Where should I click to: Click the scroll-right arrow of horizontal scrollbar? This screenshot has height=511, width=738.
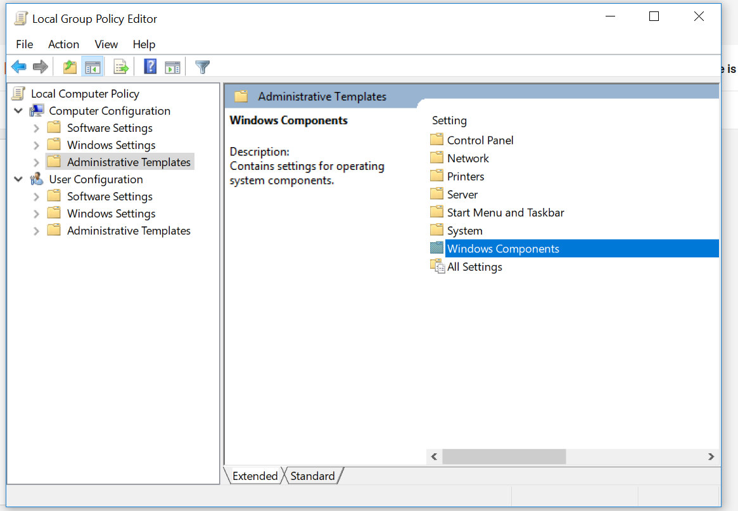[x=711, y=456]
